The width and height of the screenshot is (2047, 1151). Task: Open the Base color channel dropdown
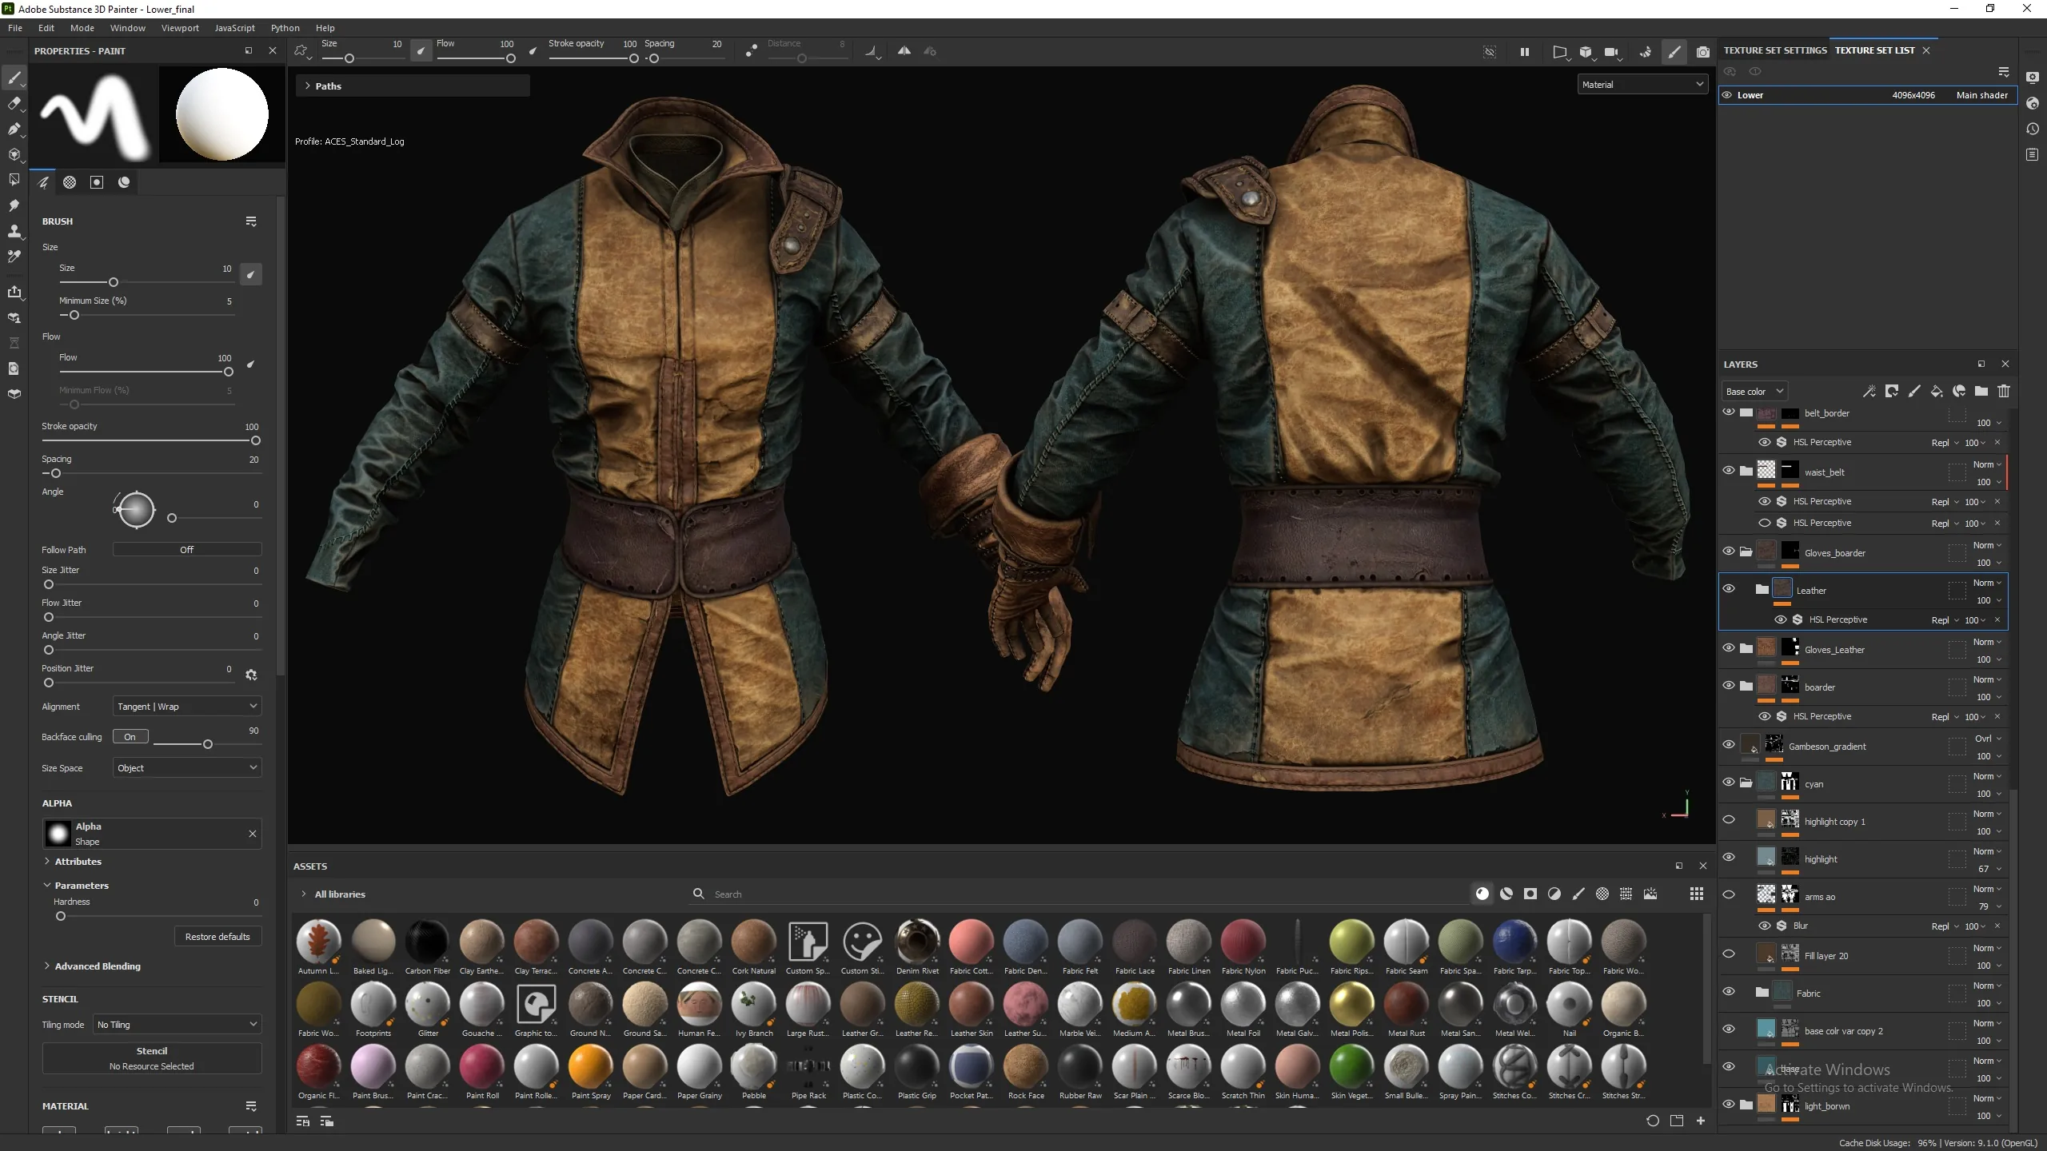1754,392
